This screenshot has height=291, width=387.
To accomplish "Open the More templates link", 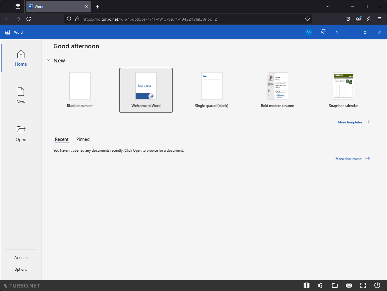I will [x=350, y=122].
